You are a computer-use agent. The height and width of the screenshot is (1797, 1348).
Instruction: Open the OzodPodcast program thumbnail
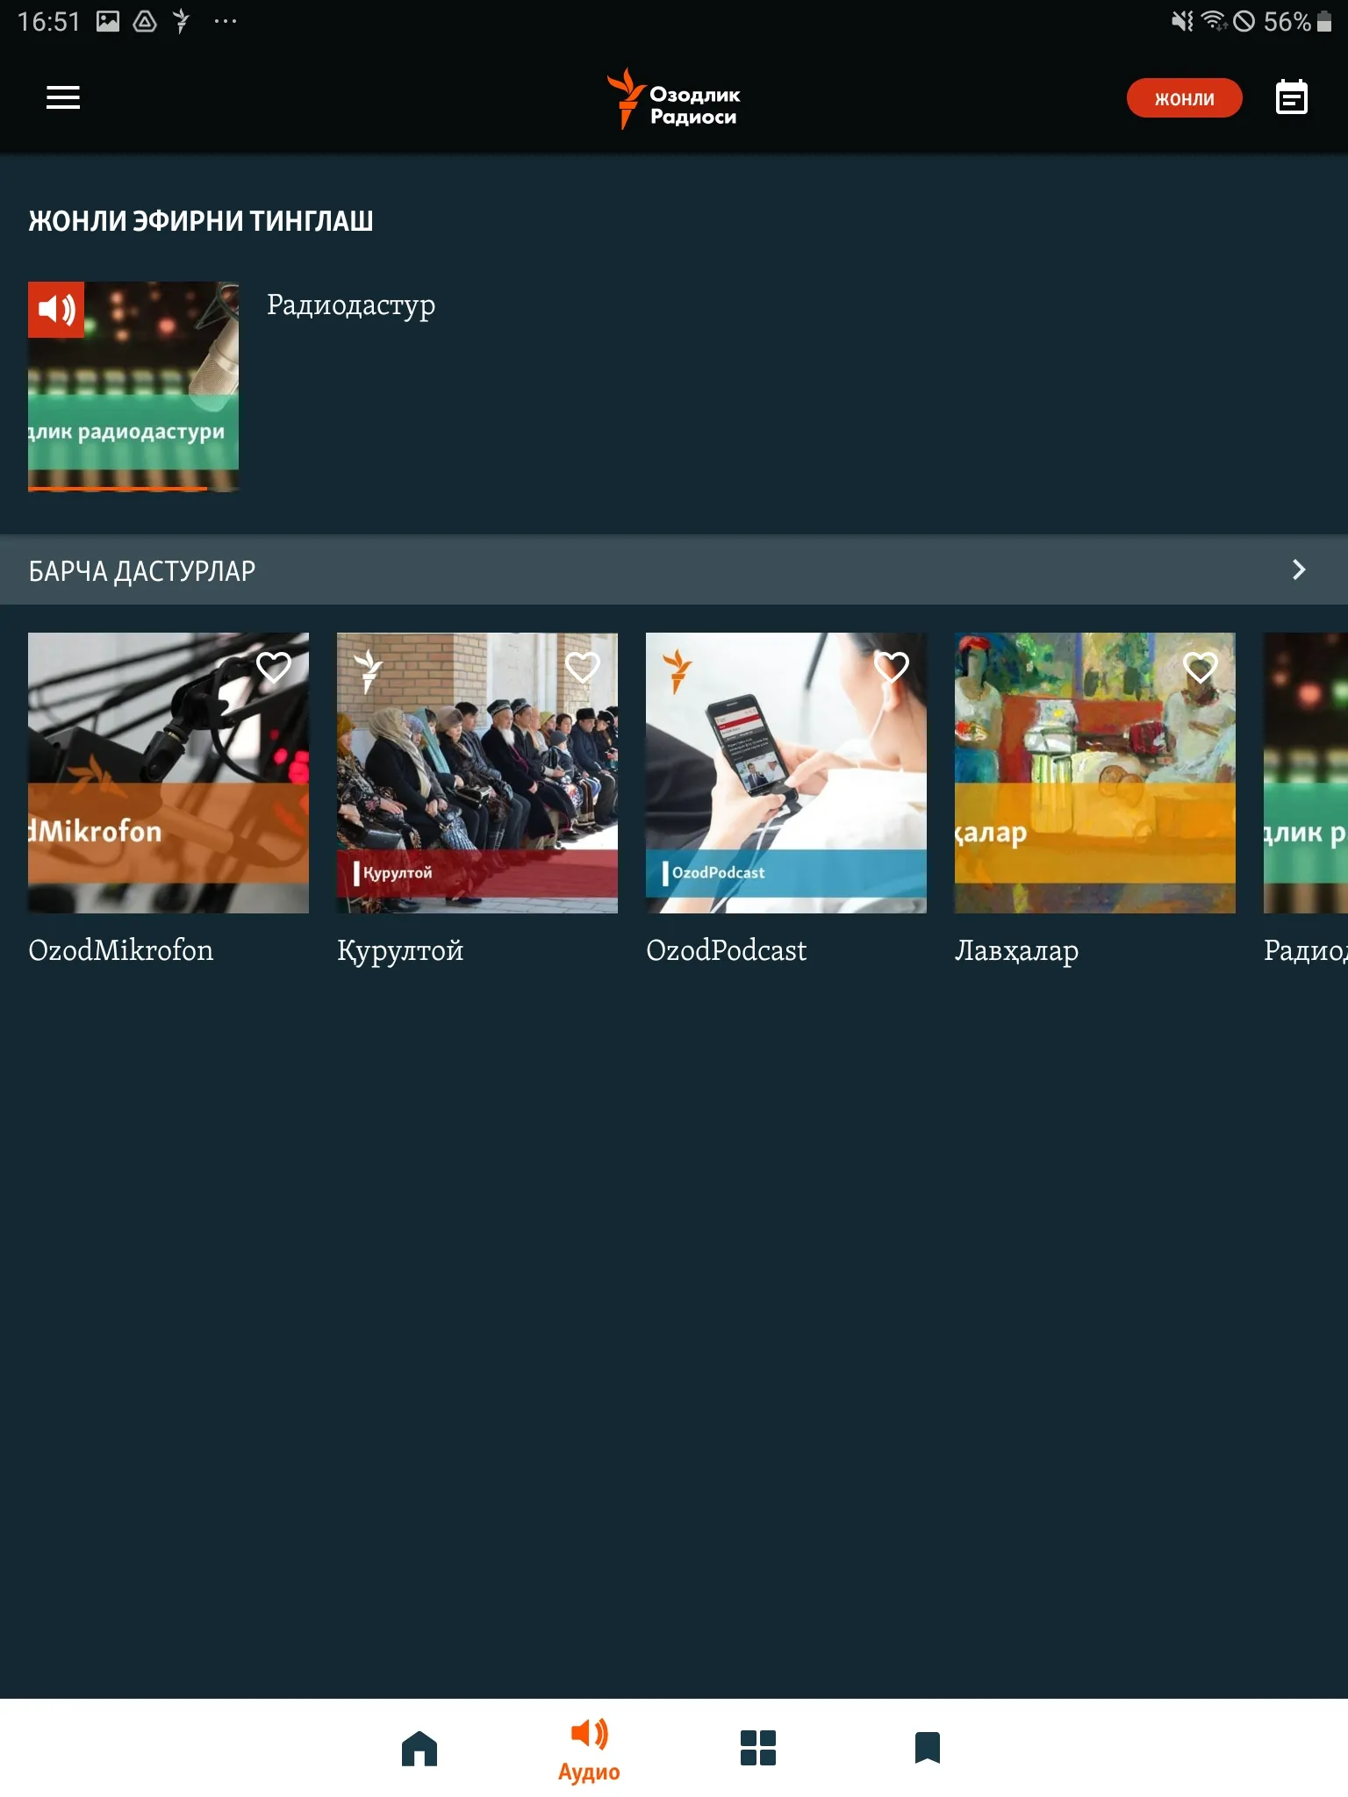pos(786,773)
